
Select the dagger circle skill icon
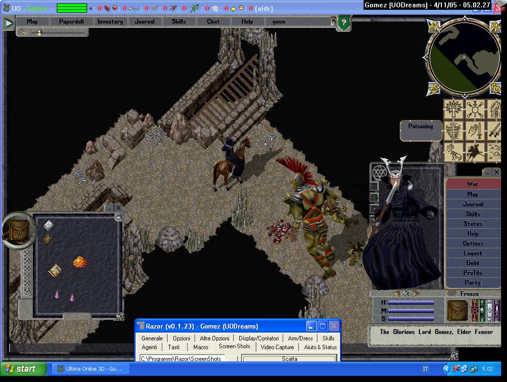pyautogui.click(x=475, y=109)
